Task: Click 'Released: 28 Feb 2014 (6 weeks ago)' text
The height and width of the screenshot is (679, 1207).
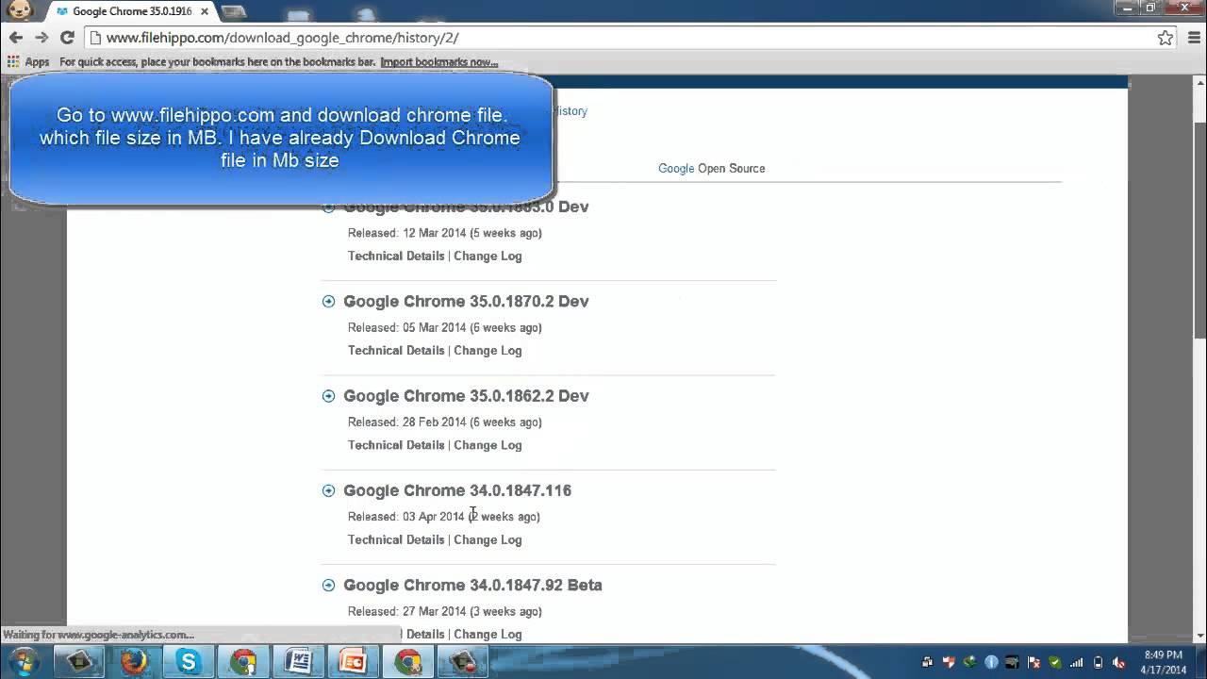Action: pos(445,422)
